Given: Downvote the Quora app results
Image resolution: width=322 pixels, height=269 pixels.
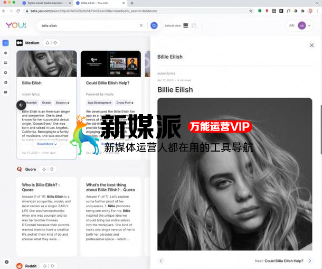Looking at the screenshot, I should 52,169.
